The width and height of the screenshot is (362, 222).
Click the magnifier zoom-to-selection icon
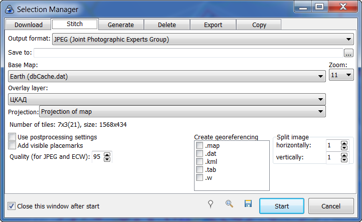tap(229, 204)
